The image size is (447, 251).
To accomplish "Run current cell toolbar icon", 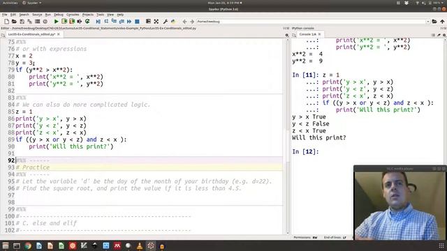I will pyautogui.click(x=64, y=22).
